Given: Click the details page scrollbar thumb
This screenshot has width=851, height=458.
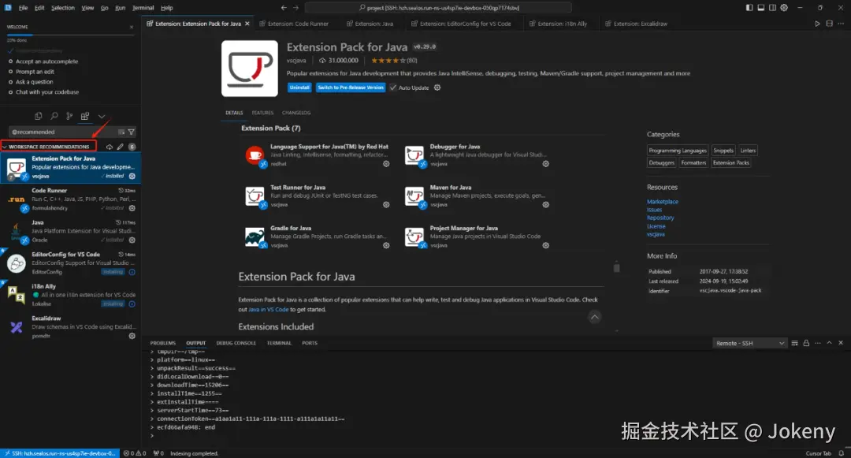Looking at the screenshot, I should click(616, 267).
